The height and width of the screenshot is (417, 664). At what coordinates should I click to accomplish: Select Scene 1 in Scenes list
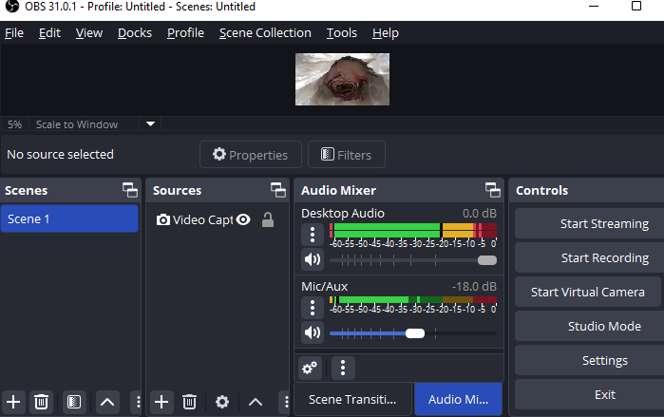[69, 218]
